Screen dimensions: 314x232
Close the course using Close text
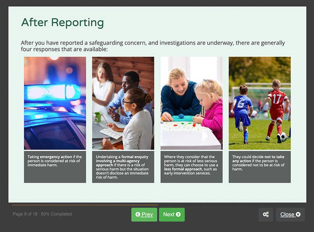click(x=287, y=215)
